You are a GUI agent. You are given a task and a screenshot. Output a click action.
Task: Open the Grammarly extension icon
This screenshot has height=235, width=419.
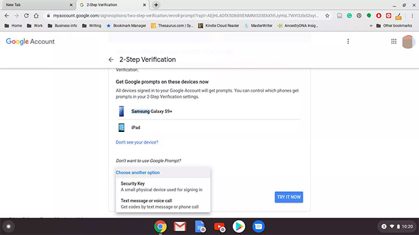(349, 16)
